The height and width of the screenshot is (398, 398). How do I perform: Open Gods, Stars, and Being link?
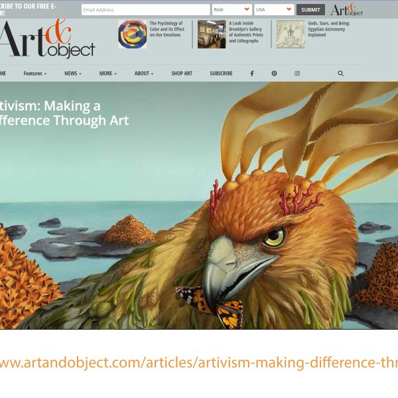(329, 29)
